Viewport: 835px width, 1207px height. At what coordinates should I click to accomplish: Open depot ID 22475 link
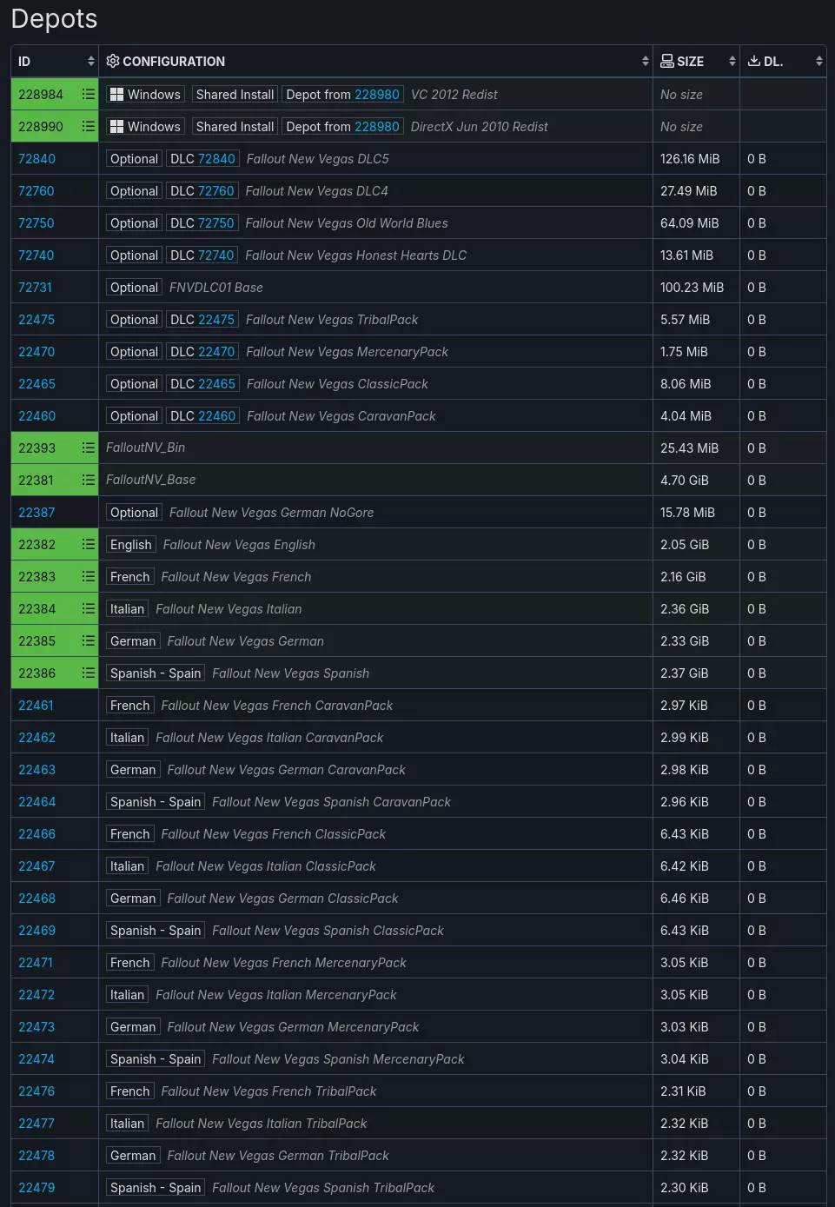(x=36, y=320)
